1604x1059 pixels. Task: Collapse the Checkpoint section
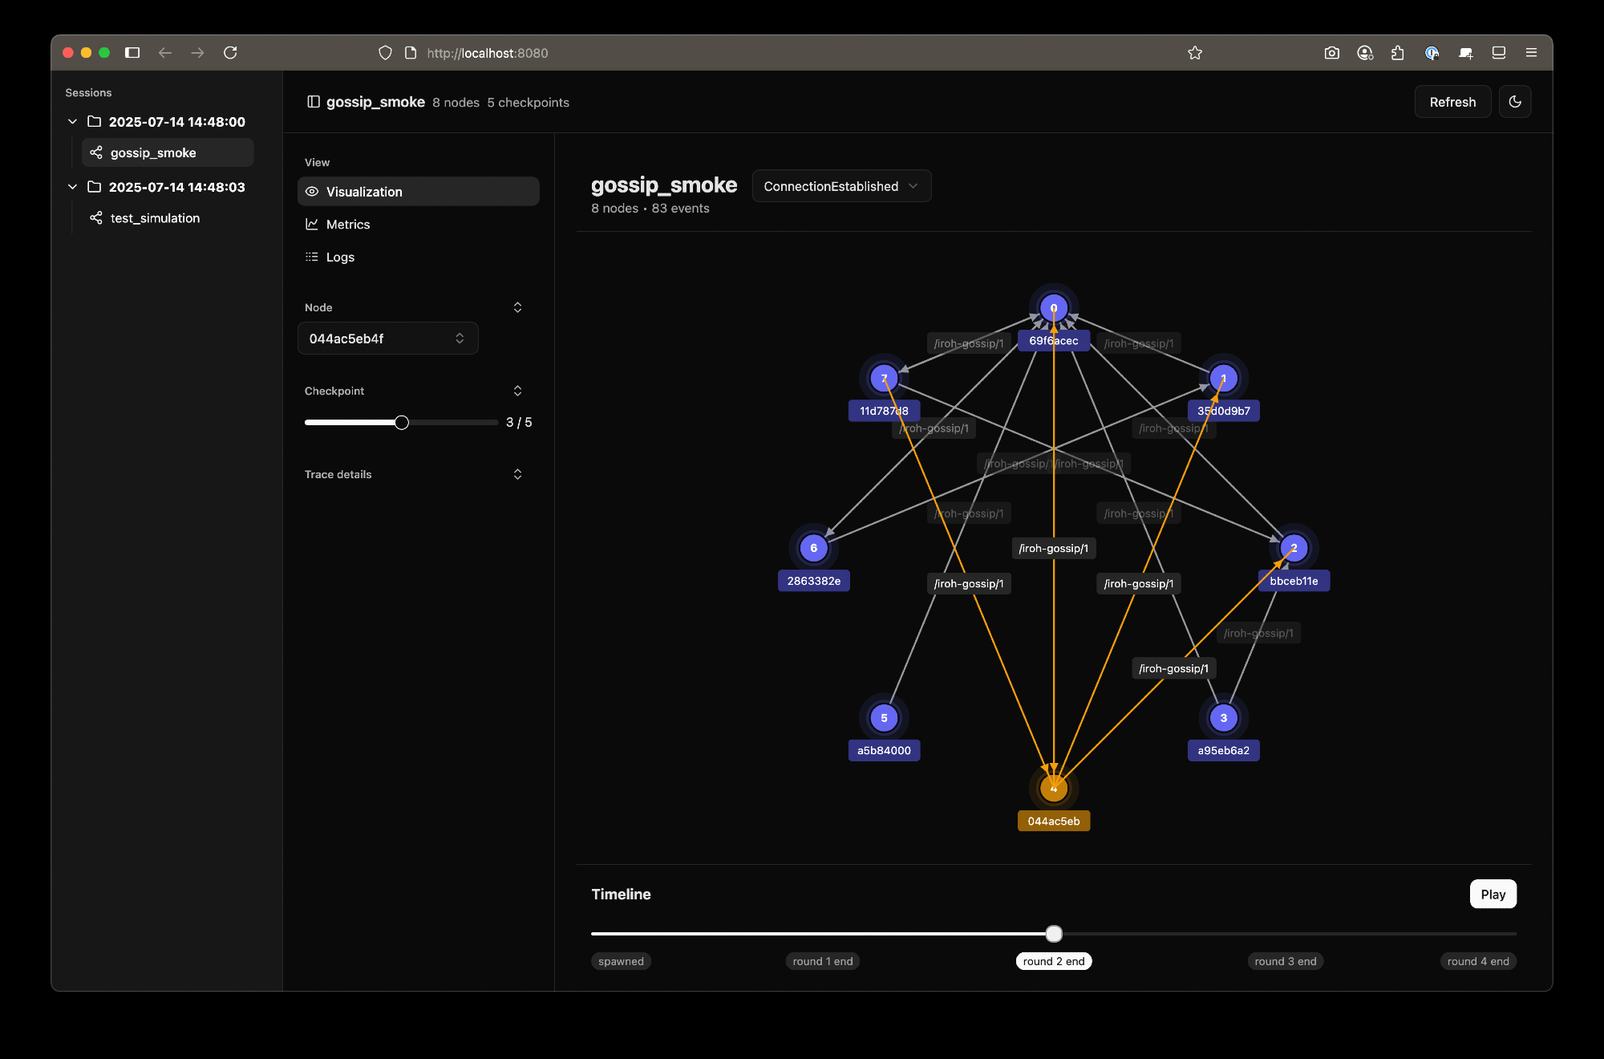(x=517, y=391)
